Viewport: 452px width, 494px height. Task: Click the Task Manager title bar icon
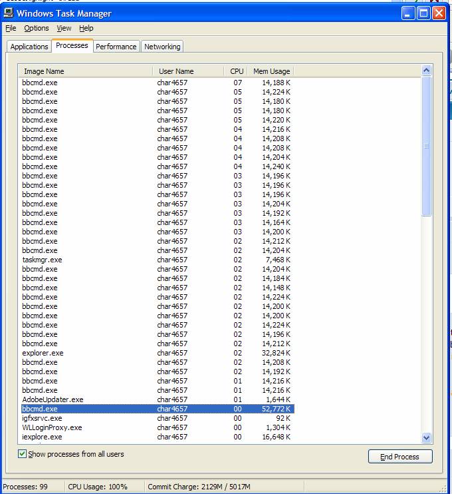tap(9, 13)
